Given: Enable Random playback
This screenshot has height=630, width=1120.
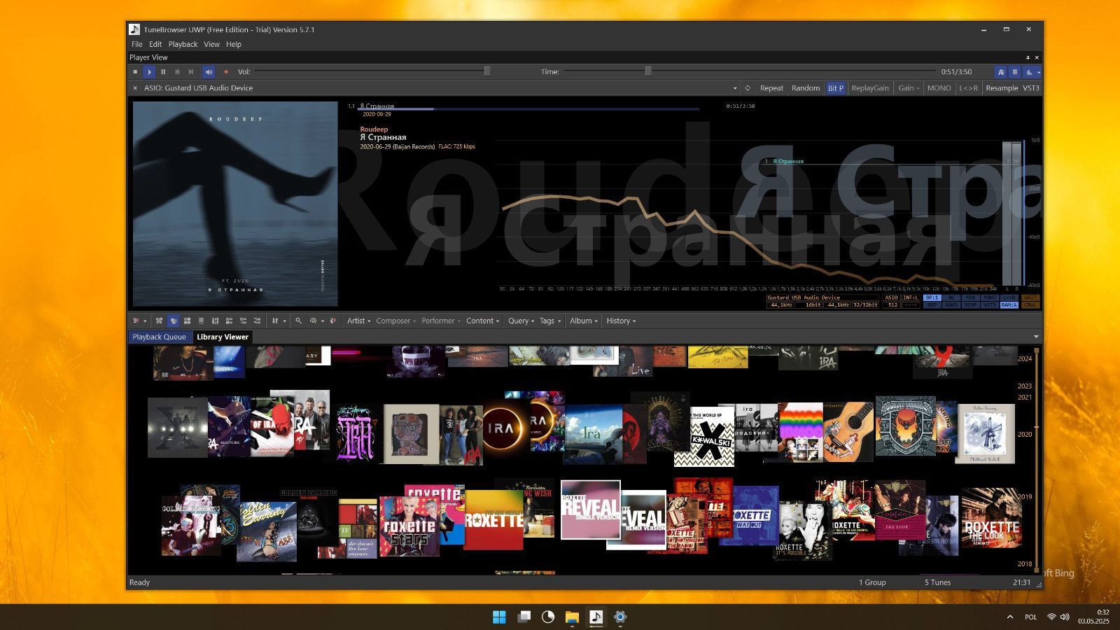Looking at the screenshot, I should tap(806, 88).
